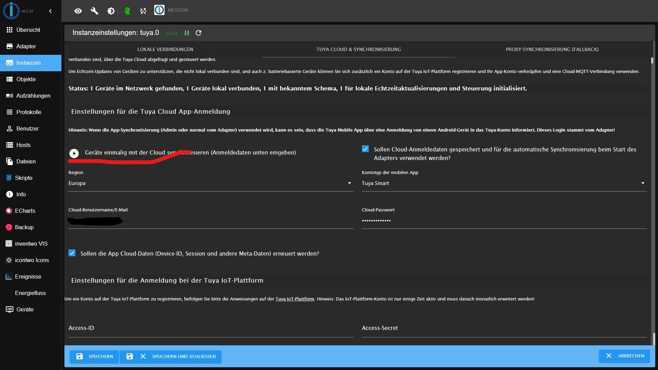Click the refresh/reload icon on tuya.0

(x=199, y=33)
